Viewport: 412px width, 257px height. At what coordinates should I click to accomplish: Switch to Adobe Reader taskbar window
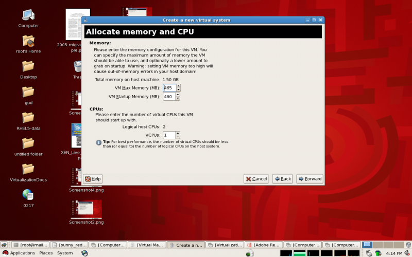pos(264,245)
